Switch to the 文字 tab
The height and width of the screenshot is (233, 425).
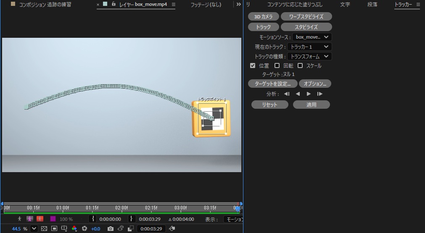pos(345,4)
